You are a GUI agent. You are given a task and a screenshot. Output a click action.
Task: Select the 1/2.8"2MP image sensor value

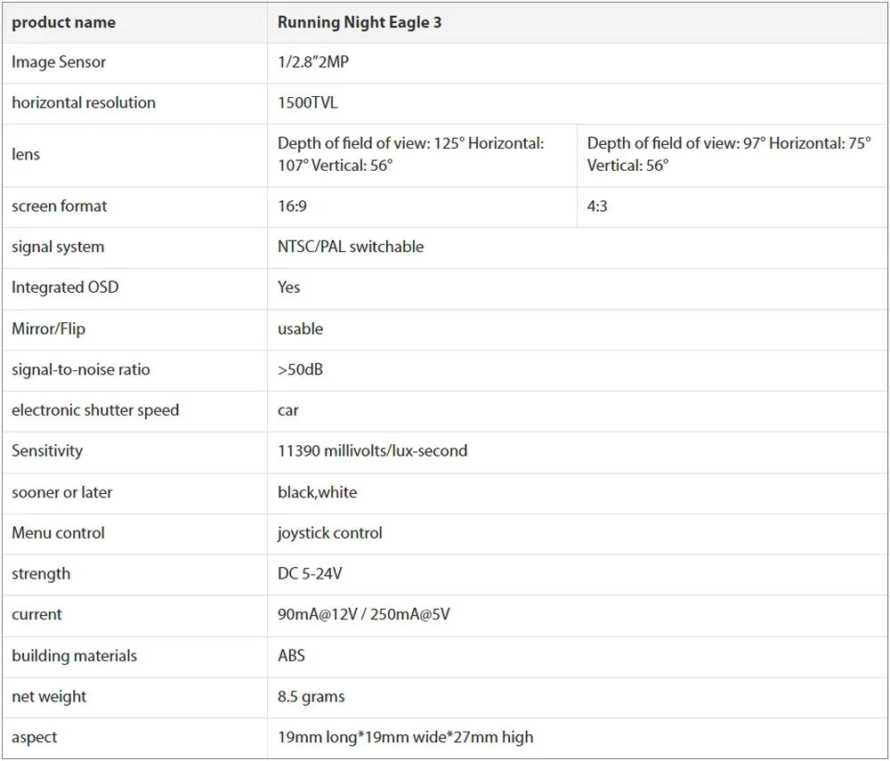[x=320, y=62]
